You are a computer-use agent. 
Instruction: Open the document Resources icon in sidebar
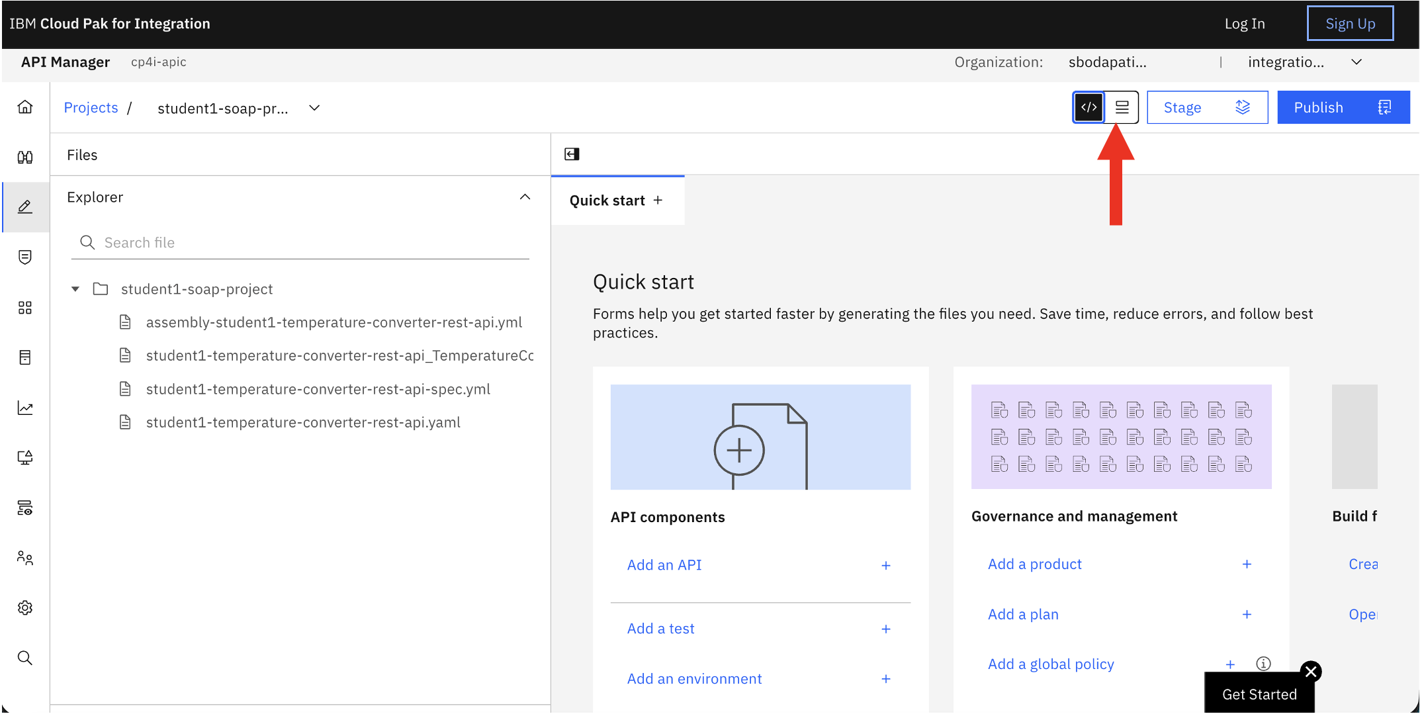[x=25, y=358]
